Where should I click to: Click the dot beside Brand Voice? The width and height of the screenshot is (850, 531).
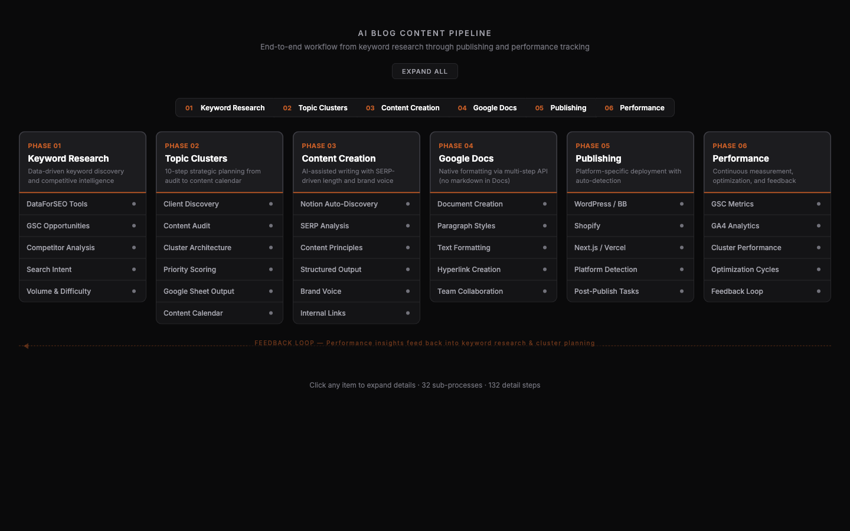click(408, 291)
